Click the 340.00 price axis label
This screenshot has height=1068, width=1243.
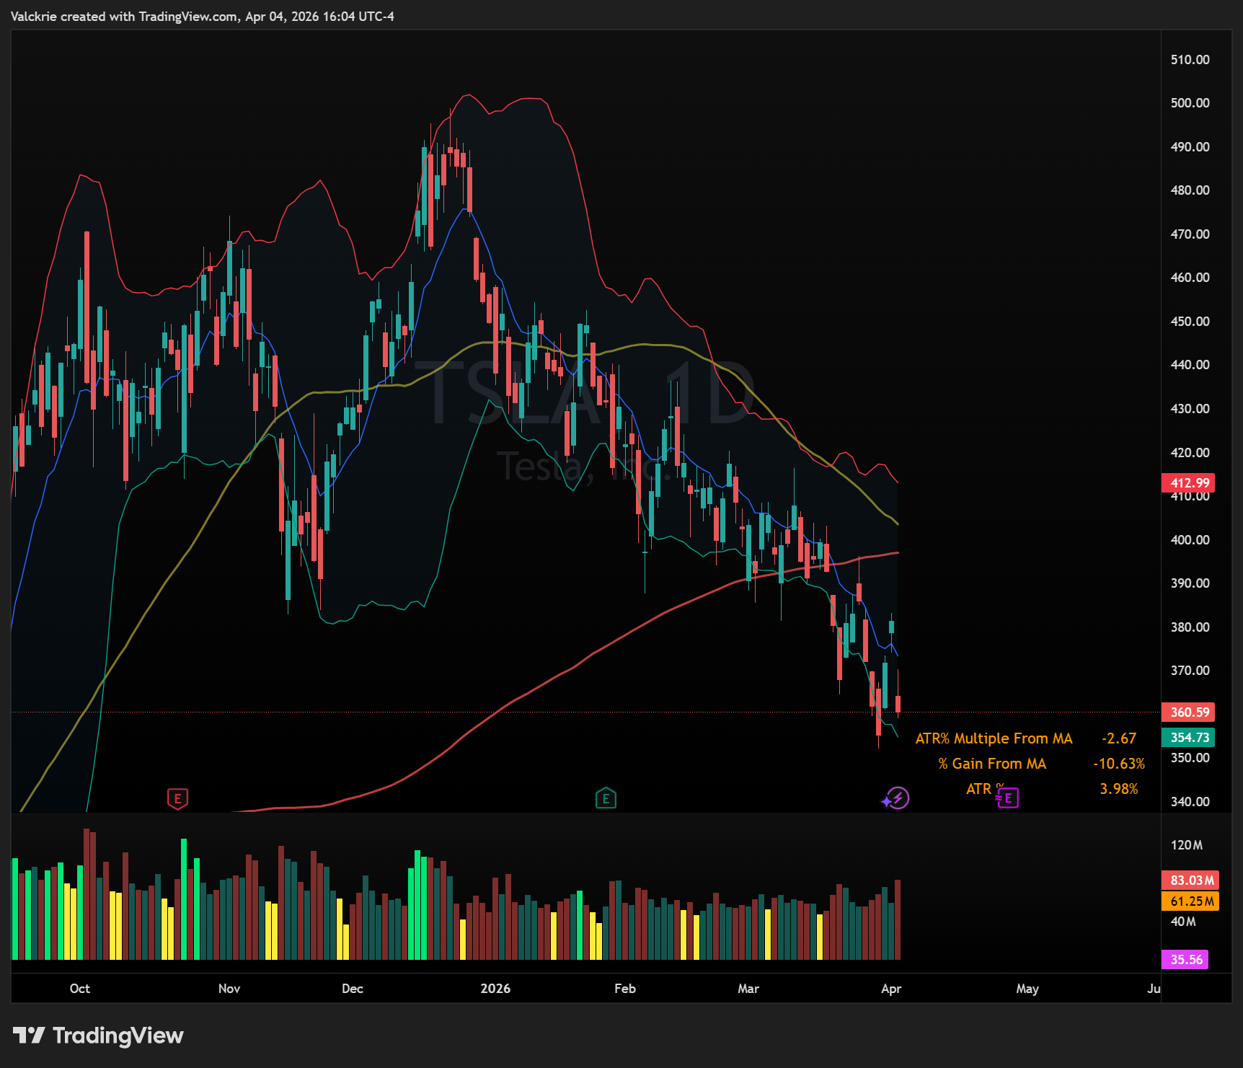pos(1190,802)
